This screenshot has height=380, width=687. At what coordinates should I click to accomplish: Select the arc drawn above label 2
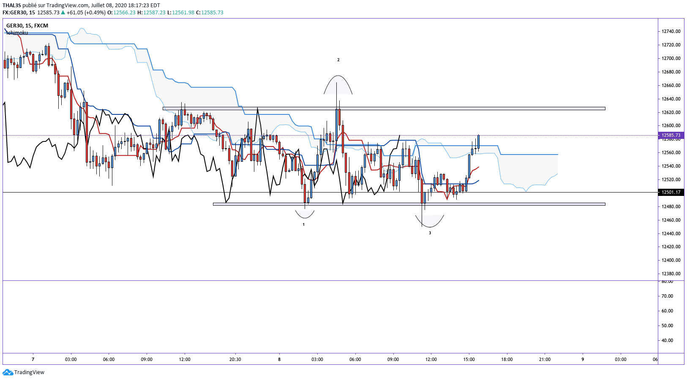coord(338,84)
